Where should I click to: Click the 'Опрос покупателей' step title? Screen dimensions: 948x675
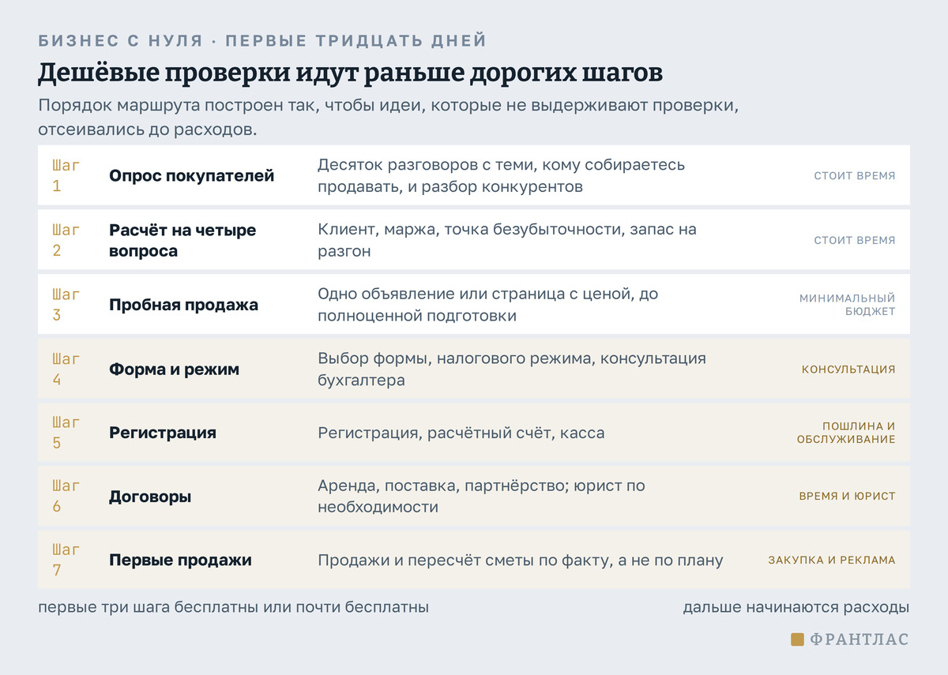coord(192,176)
